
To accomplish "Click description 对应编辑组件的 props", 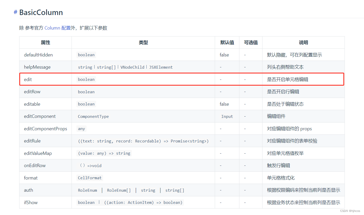I will coord(289,129).
